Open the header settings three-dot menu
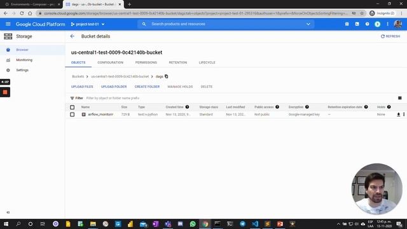Screen dimensions: 407x229 point(387,24)
